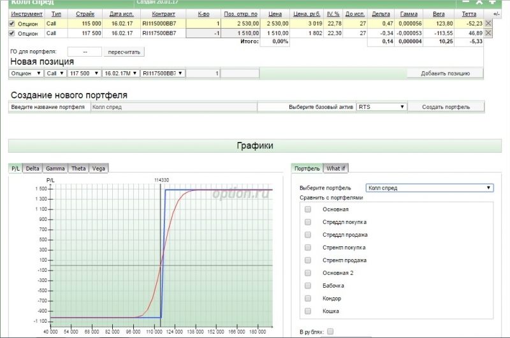
Task: Remove the 117 500 strike option row
Action: (x=488, y=32)
